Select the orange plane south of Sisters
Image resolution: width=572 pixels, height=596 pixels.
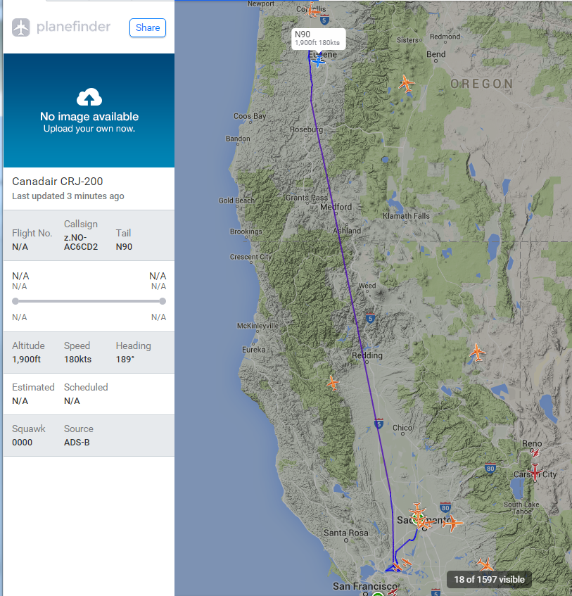[406, 83]
